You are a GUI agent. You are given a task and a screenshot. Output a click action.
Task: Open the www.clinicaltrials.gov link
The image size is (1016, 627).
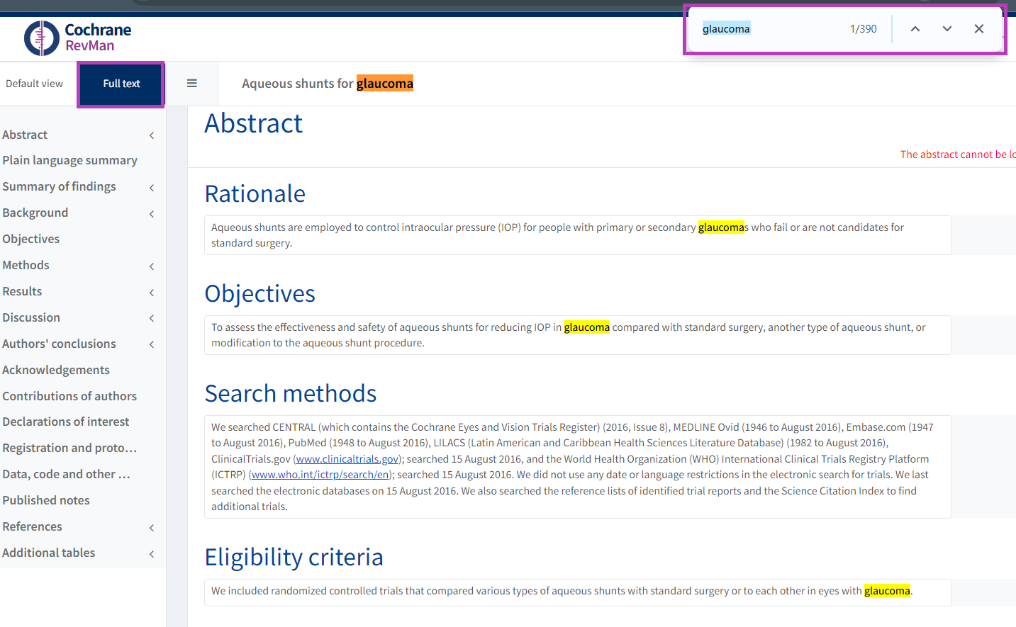347,459
